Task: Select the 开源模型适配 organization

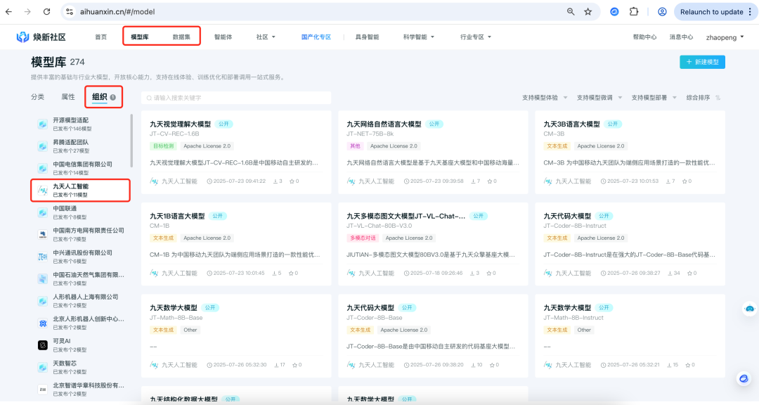Action: pos(81,124)
